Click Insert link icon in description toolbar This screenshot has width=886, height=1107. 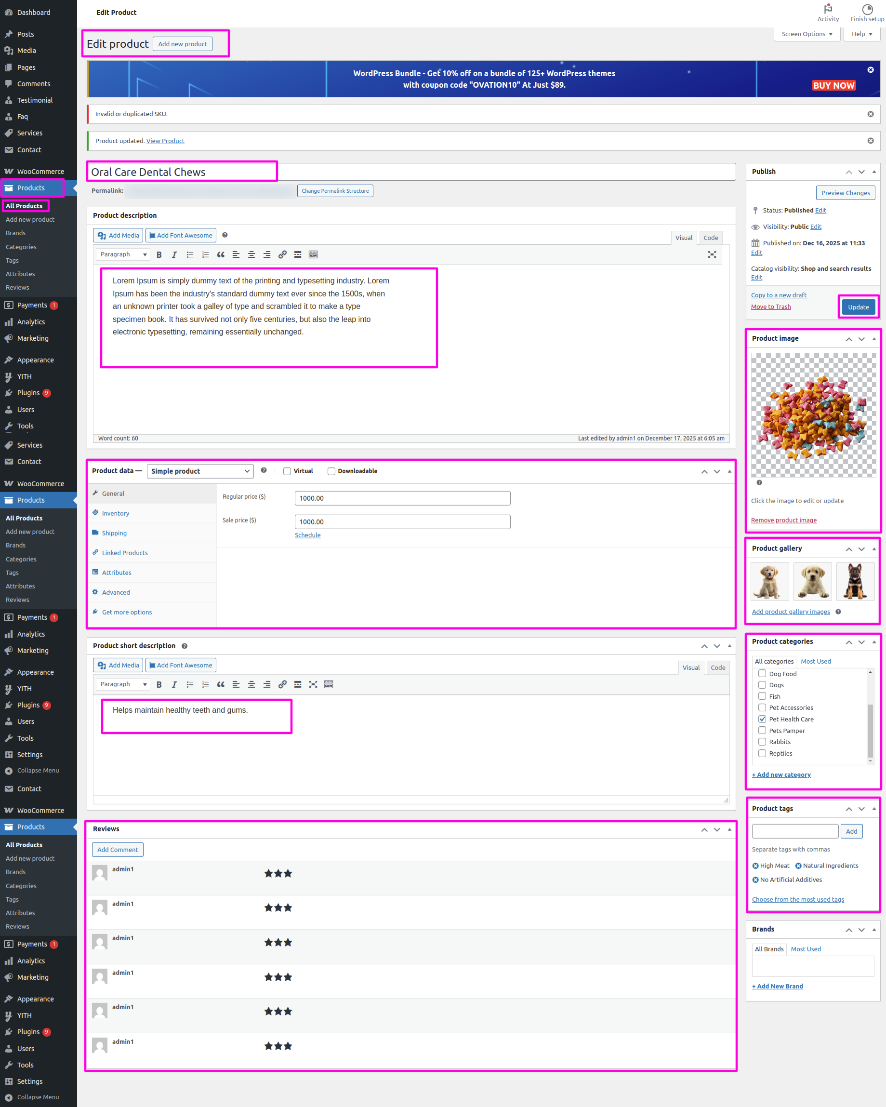282,254
